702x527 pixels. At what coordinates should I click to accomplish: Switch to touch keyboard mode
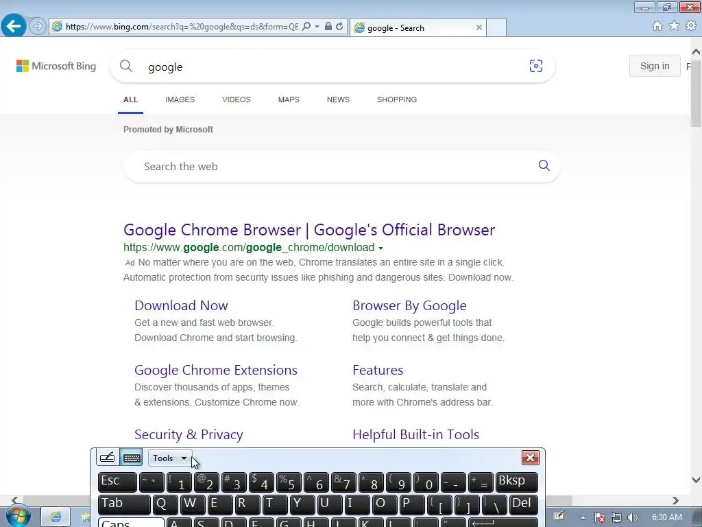pyautogui.click(x=132, y=458)
